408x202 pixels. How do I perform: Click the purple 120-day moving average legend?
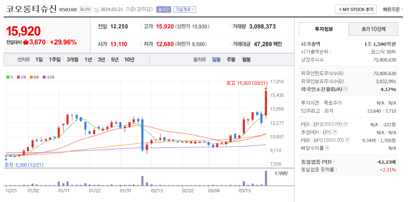pyautogui.click(x=48, y=77)
